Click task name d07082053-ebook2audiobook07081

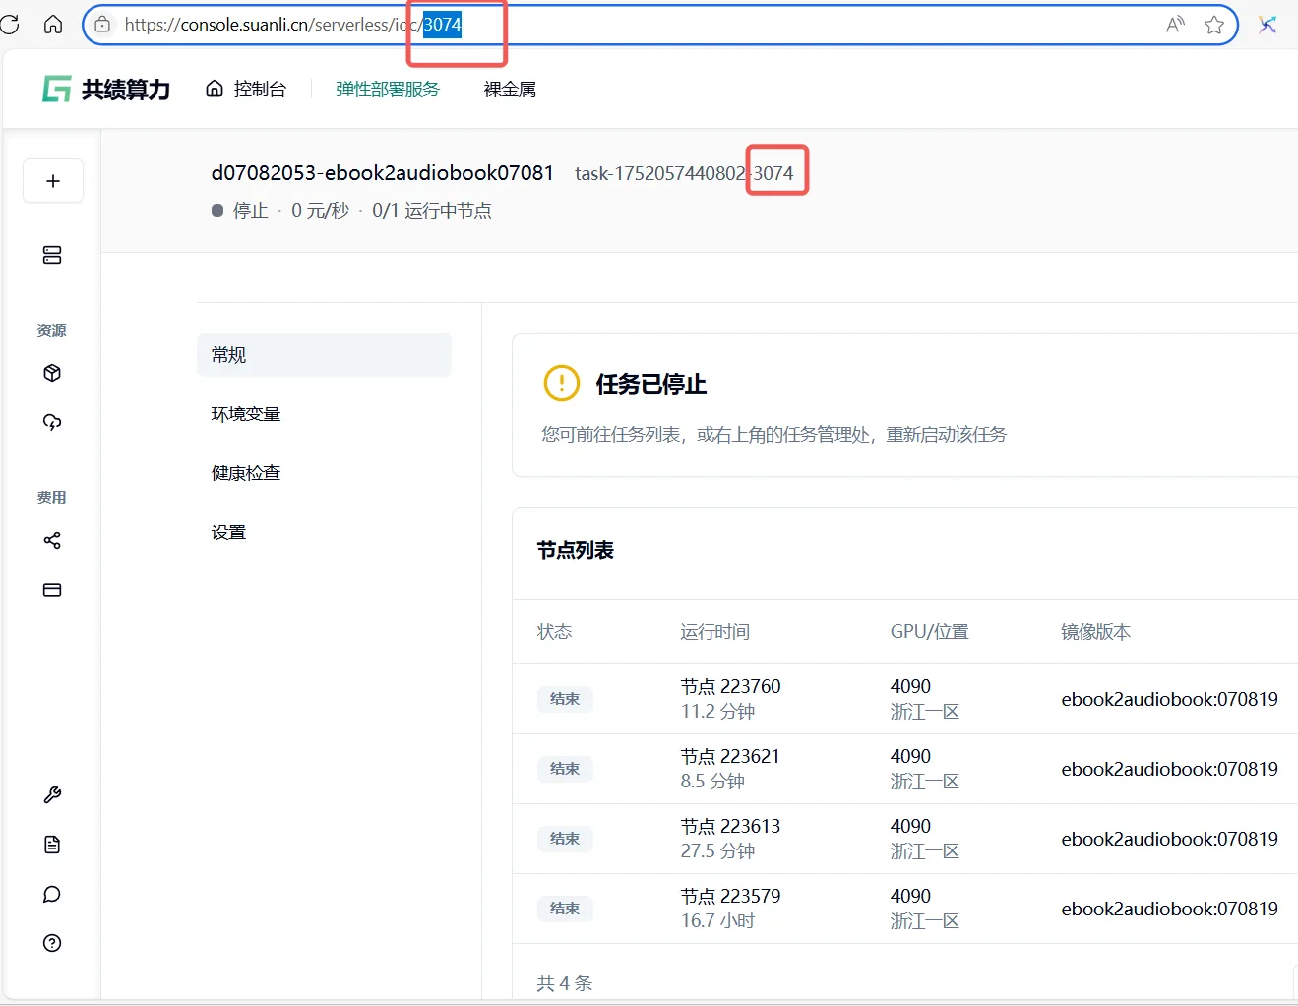[383, 173]
